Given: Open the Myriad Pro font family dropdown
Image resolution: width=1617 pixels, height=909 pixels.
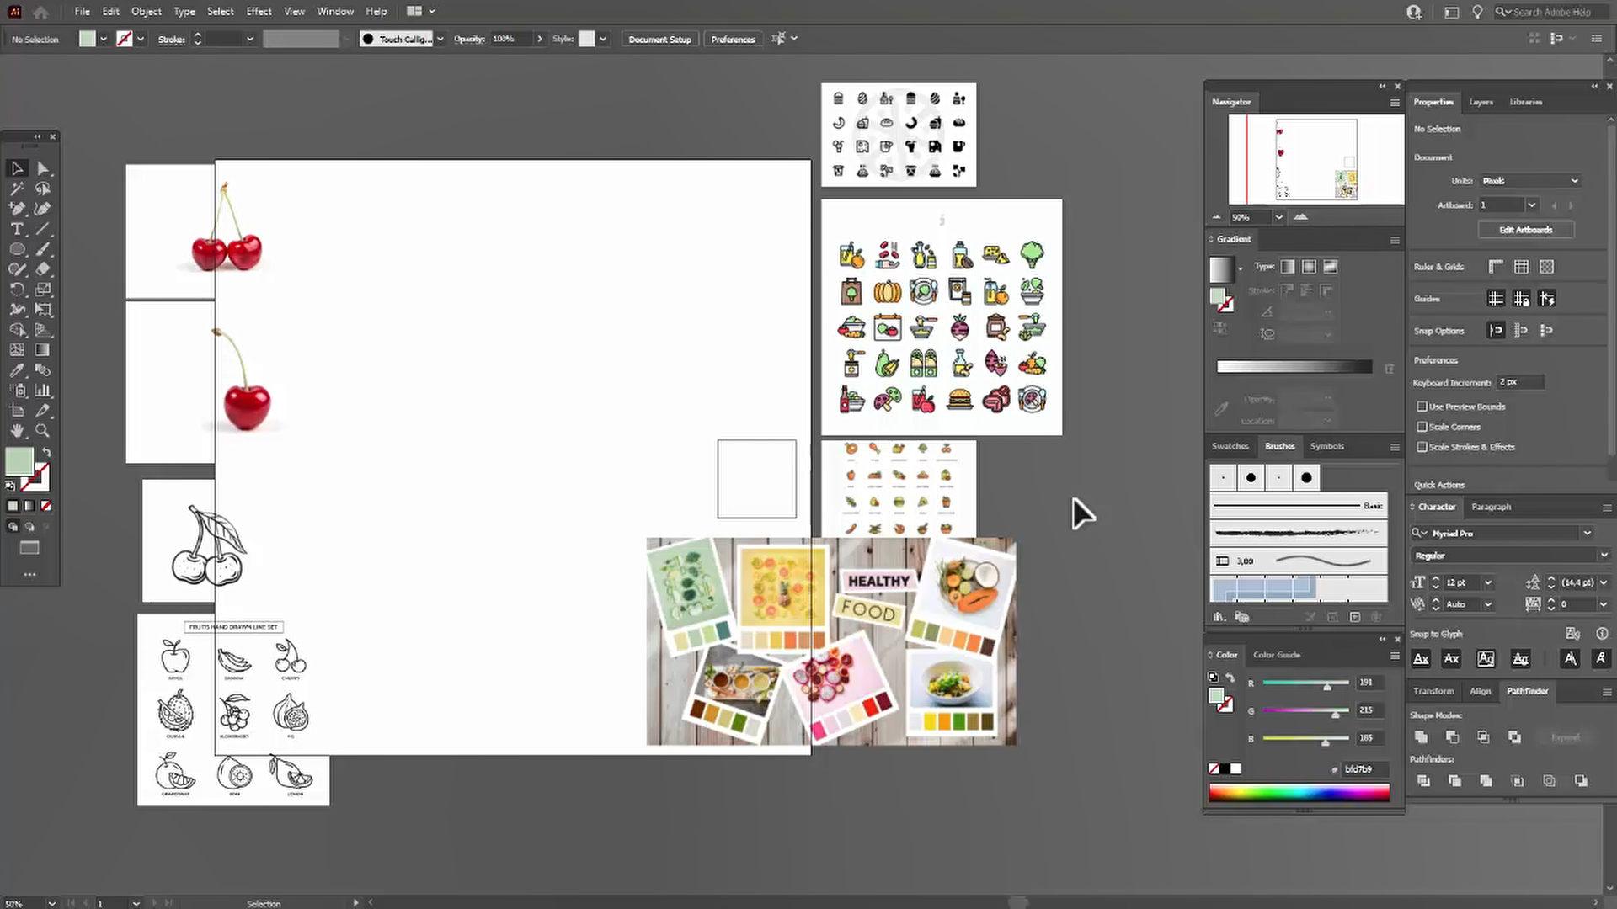Looking at the screenshot, I should (x=1587, y=533).
